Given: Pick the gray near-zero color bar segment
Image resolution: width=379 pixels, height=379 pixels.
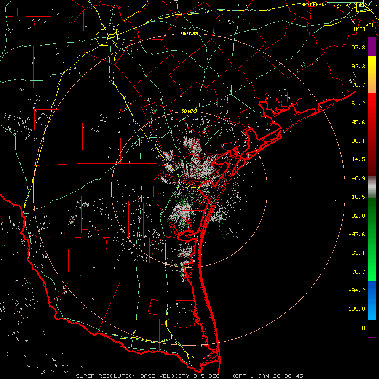Looking at the screenshot, I should tap(372, 187).
